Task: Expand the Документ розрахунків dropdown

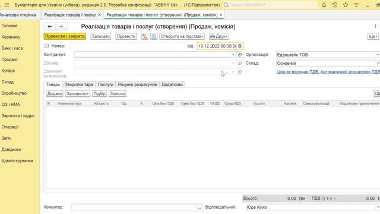Action: coord(233,72)
